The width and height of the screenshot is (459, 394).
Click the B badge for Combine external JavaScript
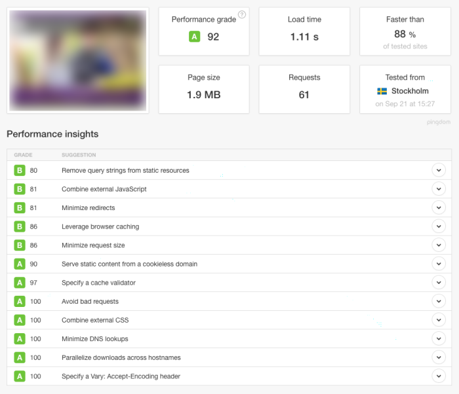(x=20, y=188)
